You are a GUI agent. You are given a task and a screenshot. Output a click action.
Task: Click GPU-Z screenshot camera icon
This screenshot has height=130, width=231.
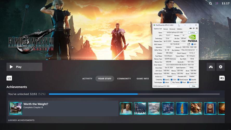pos(191,28)
